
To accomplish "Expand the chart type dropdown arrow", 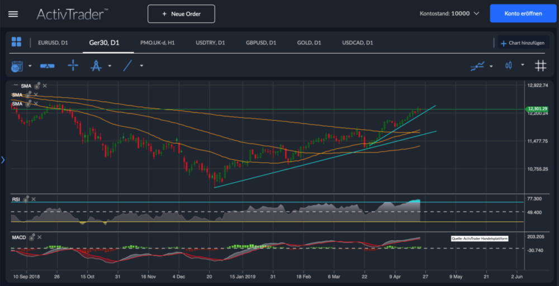I will click(x=523, y=65).
